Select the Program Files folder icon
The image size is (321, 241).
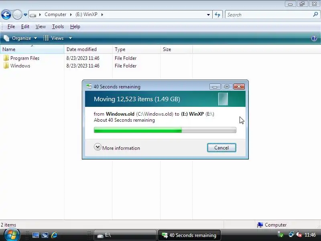coord(6,58)
